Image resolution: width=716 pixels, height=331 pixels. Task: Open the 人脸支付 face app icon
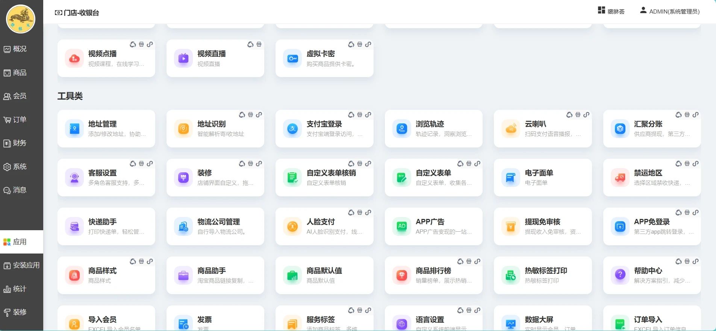pyautogui.click(x=292, y=226)
